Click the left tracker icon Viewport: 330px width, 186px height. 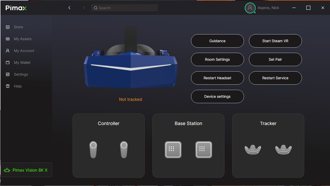[253, 149]
